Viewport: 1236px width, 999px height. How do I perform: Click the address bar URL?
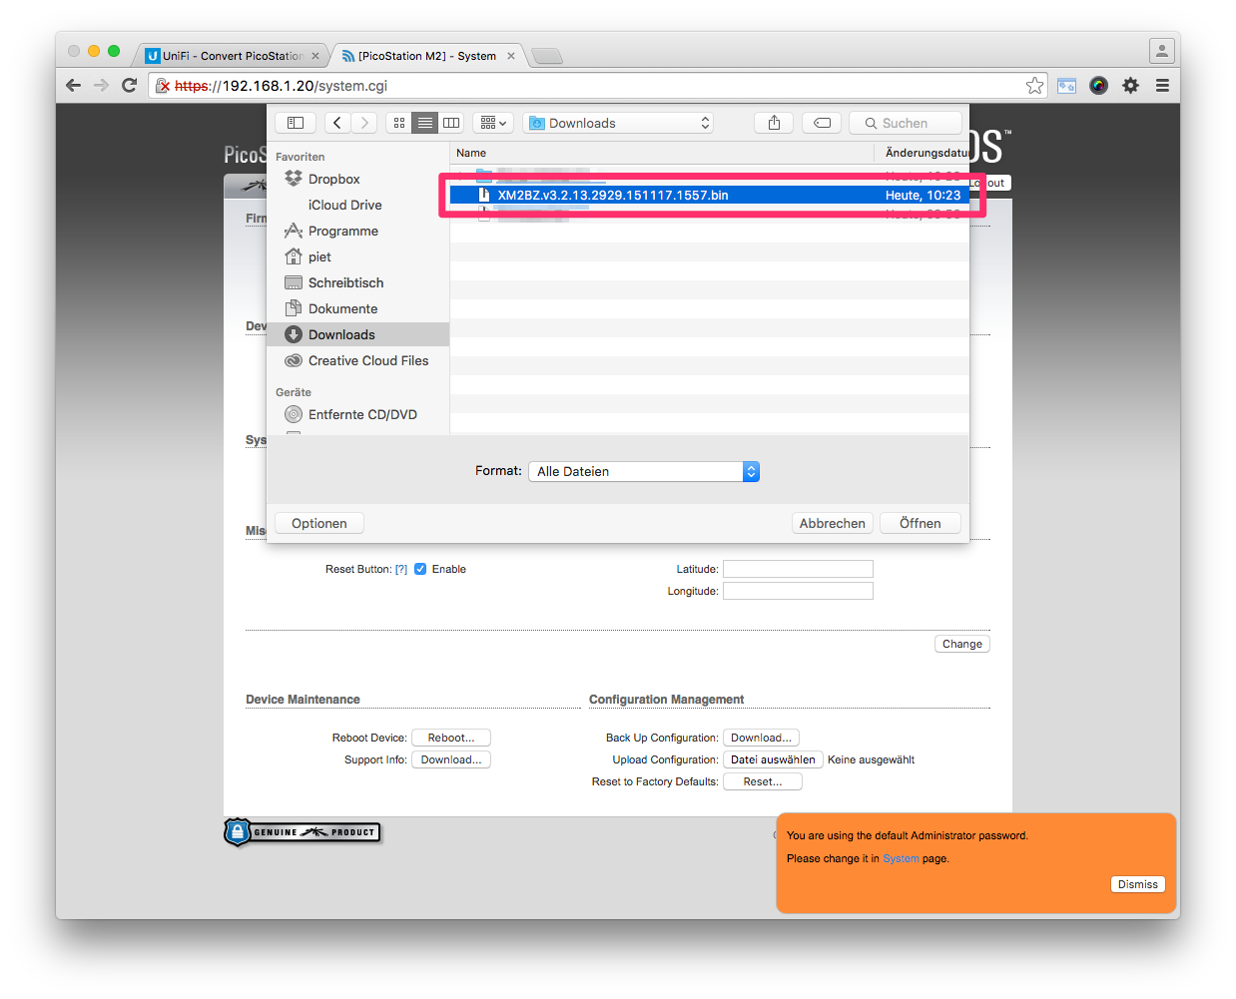(x=599, y=86)
